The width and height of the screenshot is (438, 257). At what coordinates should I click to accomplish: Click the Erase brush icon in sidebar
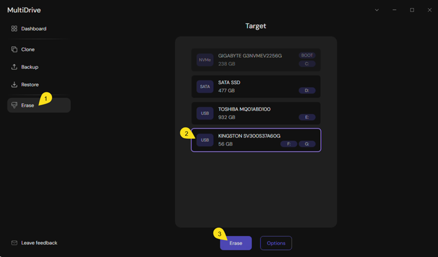[15, 105]
